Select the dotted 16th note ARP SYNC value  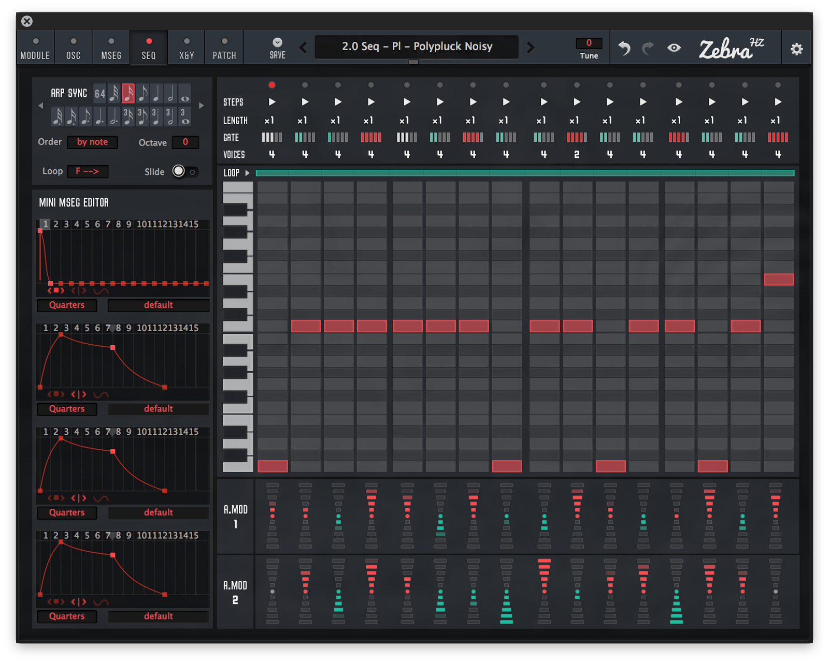coord(72,116)
